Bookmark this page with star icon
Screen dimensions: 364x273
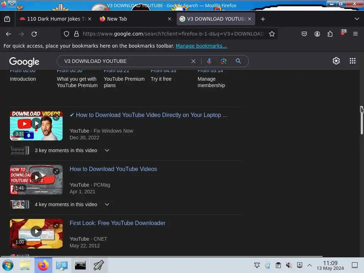(272, 34)
